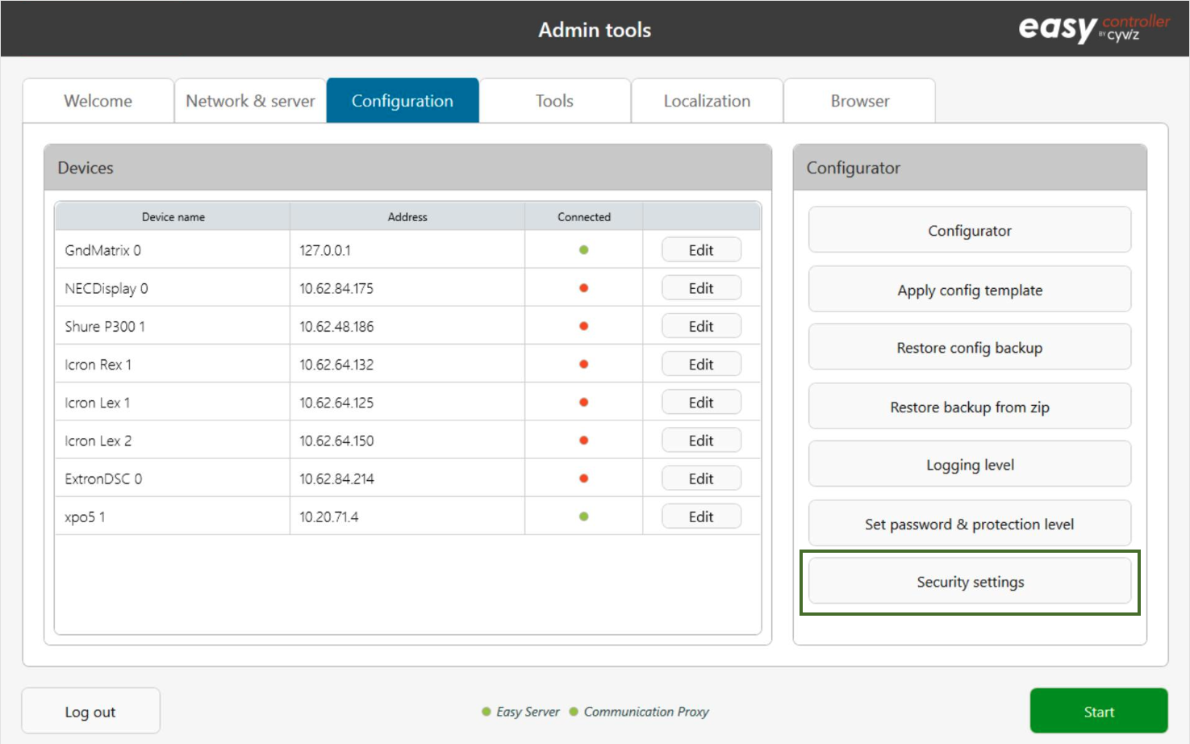The height and width of the screenshot is (744, 1190).
Task: Switch to the Welcome tab
Action: [x=98, y=101]
